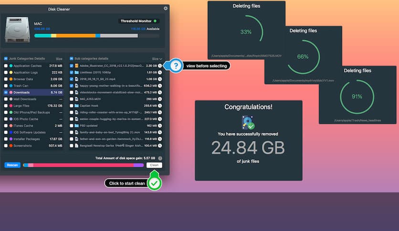
Task: Click the disk space gain color bar
Action: 84,165
